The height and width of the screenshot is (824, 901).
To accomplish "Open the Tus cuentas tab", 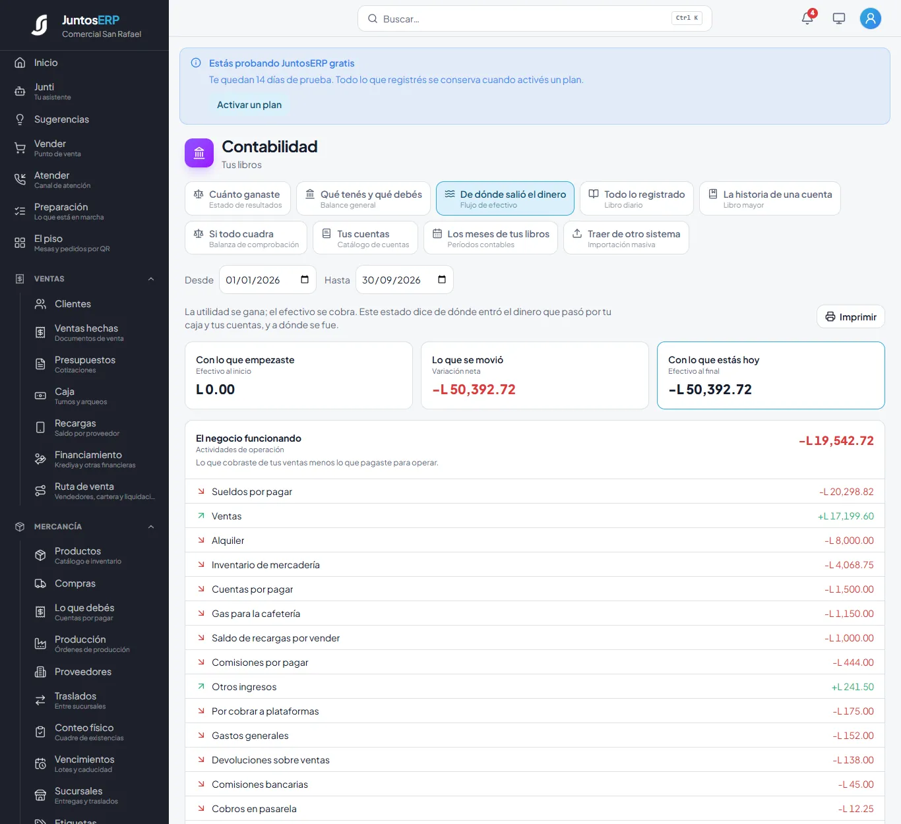I will coord(365,238).
